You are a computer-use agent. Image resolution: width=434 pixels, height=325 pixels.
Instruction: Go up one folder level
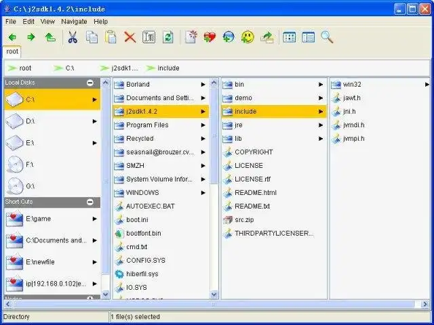(50, 37)
